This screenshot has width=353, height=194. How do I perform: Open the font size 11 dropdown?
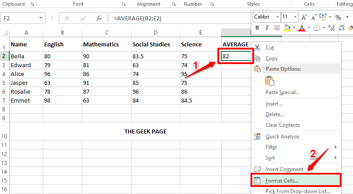pyautogui.click(x=295, y=17)
